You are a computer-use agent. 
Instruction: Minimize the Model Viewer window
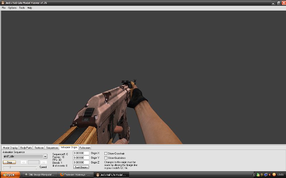(x=273, y=3)
